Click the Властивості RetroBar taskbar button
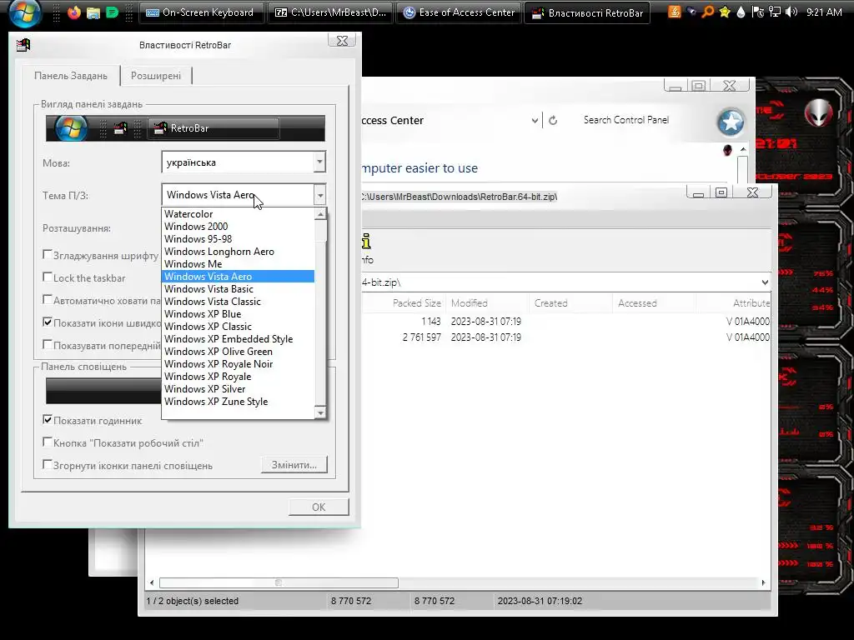854x640 pixels. (x=587, y=12)
